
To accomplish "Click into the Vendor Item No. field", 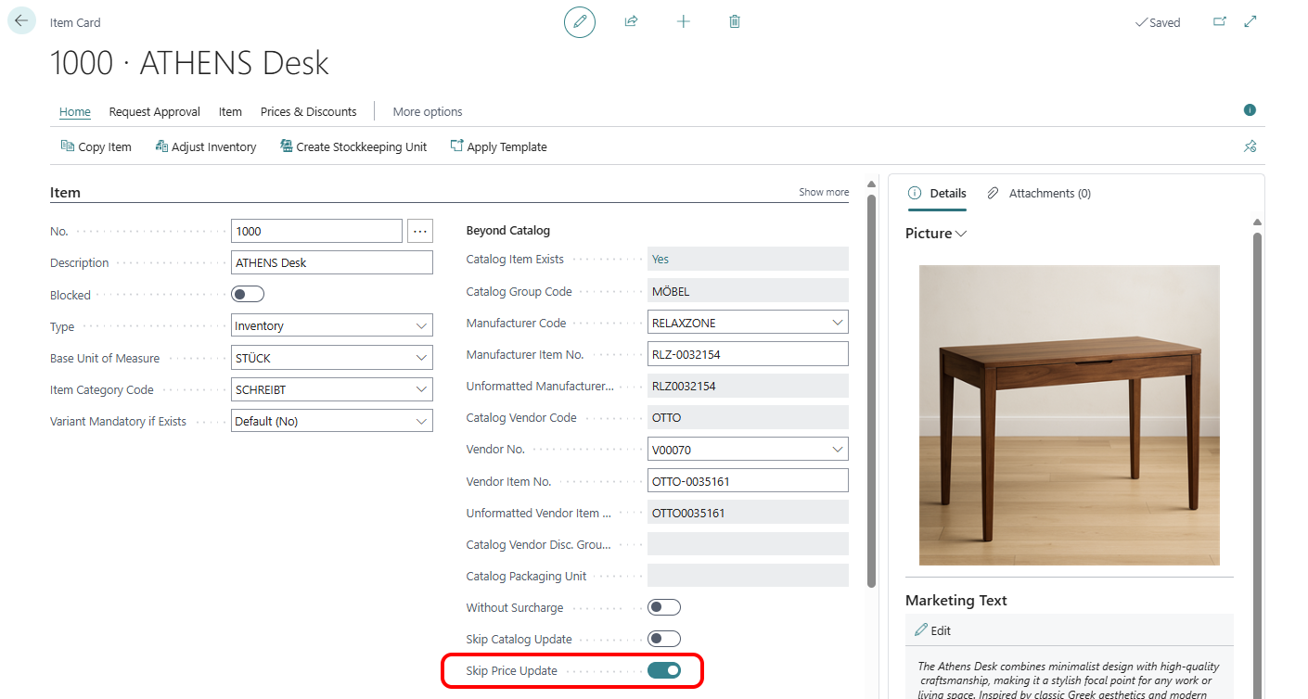I will 747,481.
